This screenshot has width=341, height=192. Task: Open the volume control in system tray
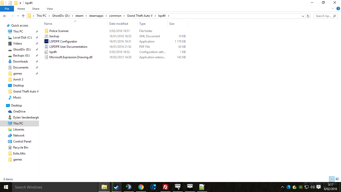coord(313,187)
